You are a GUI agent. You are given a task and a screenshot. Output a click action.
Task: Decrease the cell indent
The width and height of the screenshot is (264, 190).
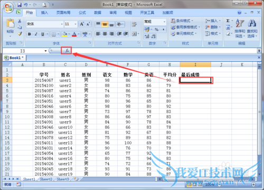pos(119,34)
